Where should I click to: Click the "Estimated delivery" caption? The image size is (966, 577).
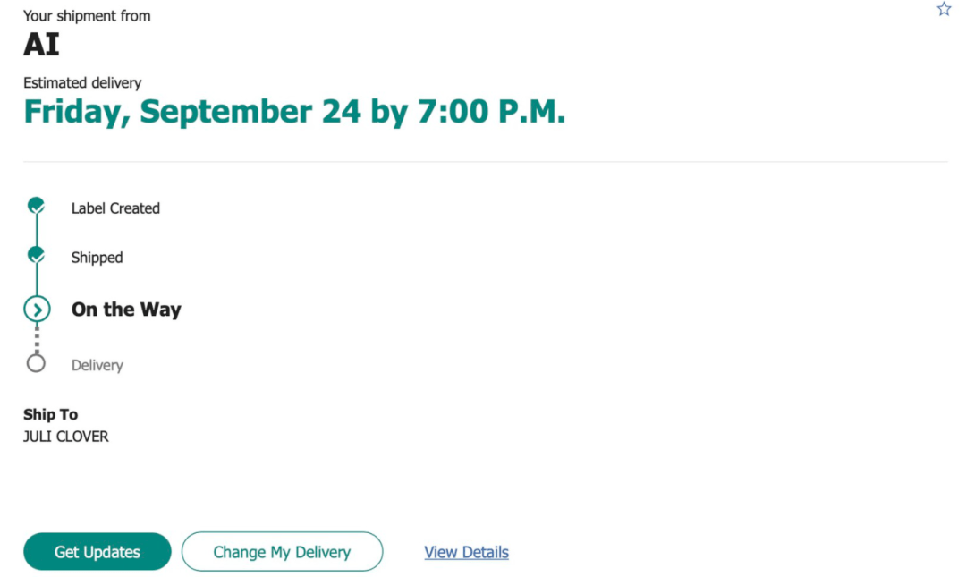point(82,83)
